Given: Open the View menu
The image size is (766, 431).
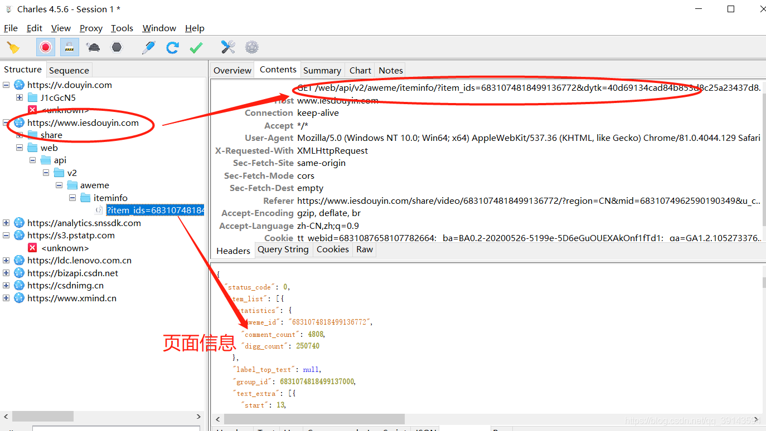Looking at the screenshot, I should (61, 28).
